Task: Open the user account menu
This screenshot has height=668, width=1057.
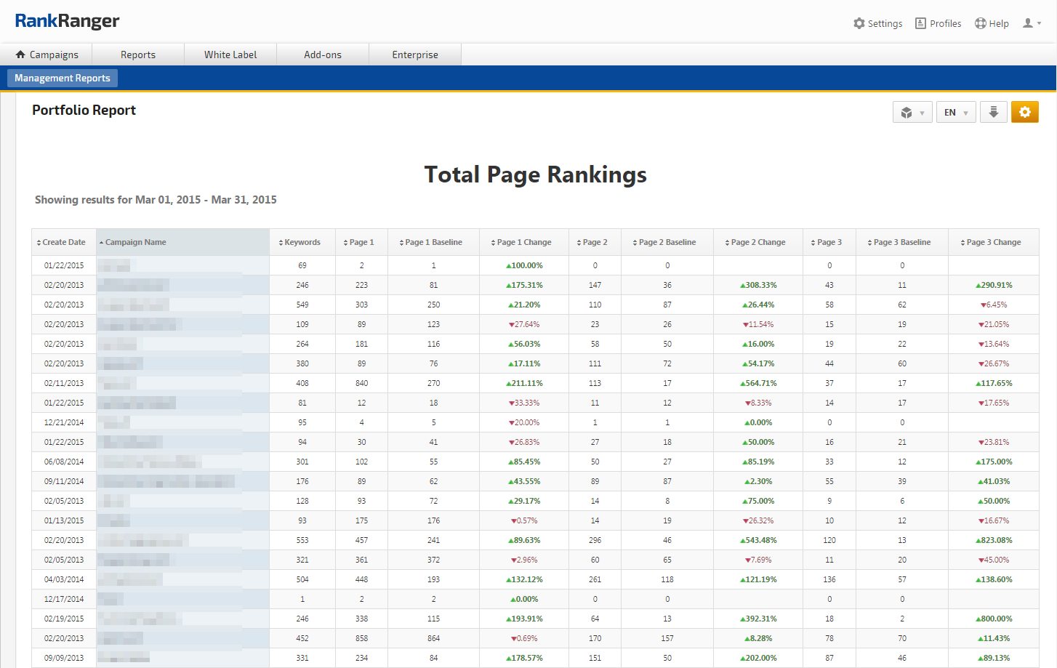Action: (1032, 23)
